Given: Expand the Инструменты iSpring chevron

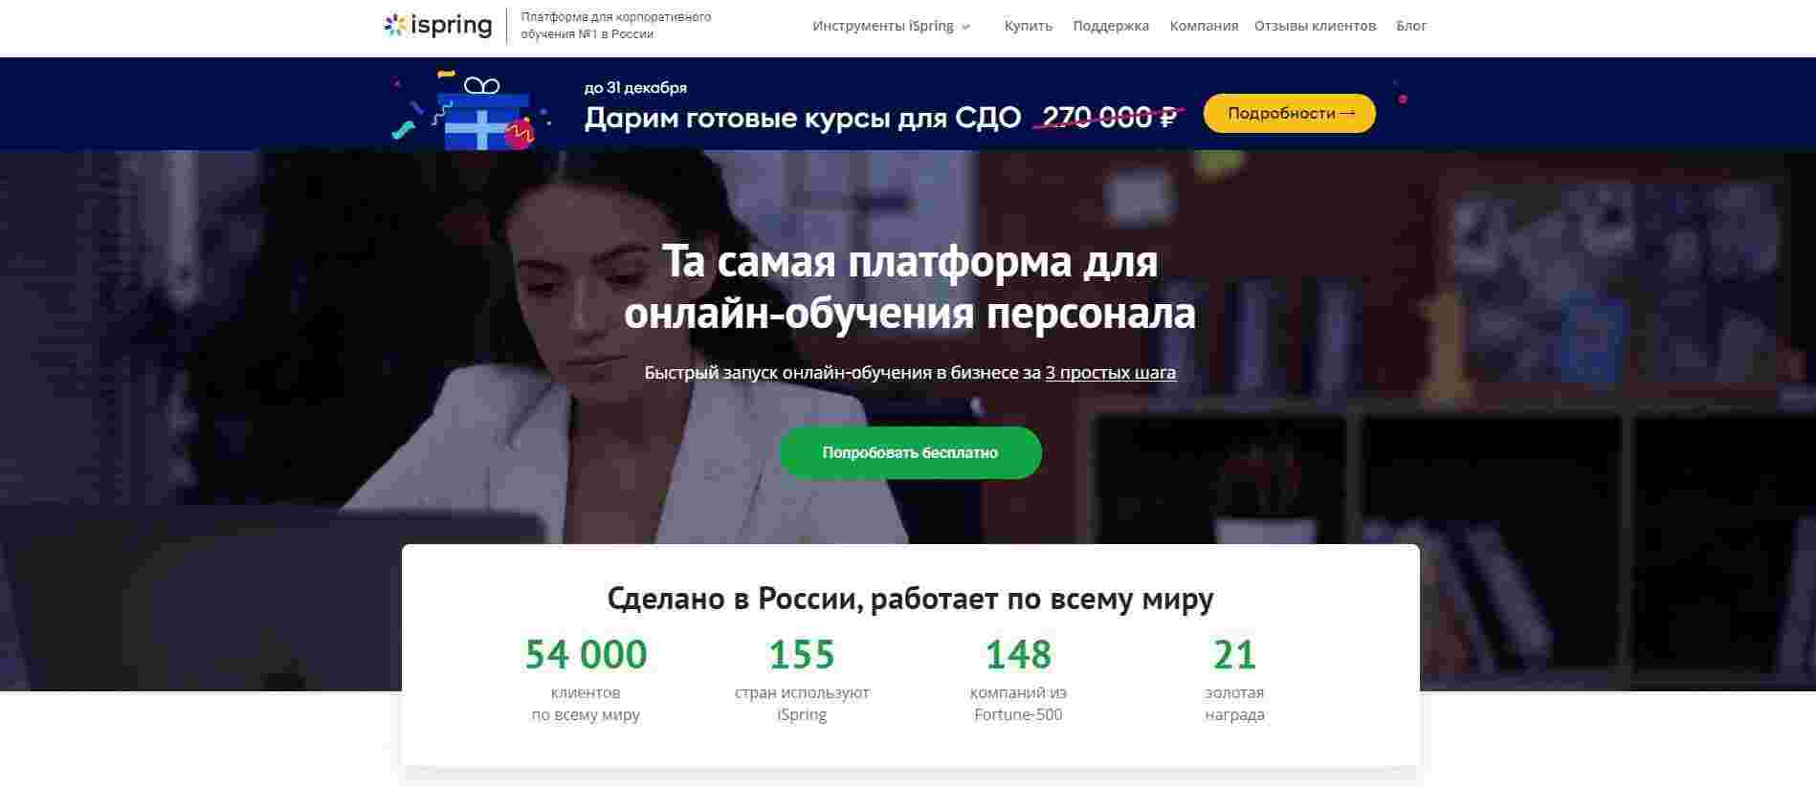Looking at the screenshot, I should coord(965,27).
